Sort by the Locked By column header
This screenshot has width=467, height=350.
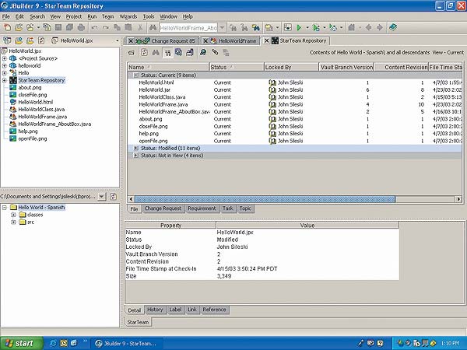pyautogui.click(x=291, y=67)
